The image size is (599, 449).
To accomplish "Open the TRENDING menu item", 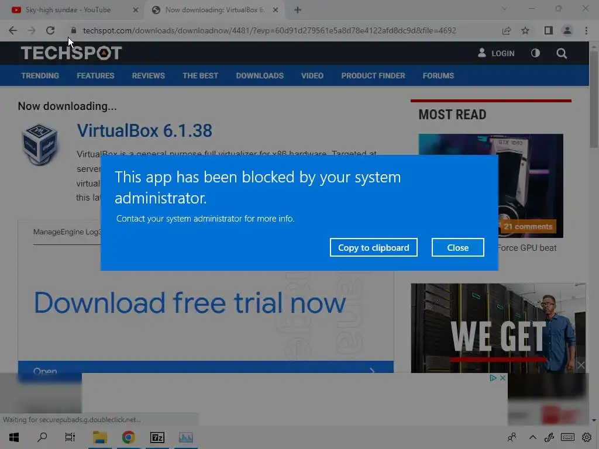I will click(40, 75).
